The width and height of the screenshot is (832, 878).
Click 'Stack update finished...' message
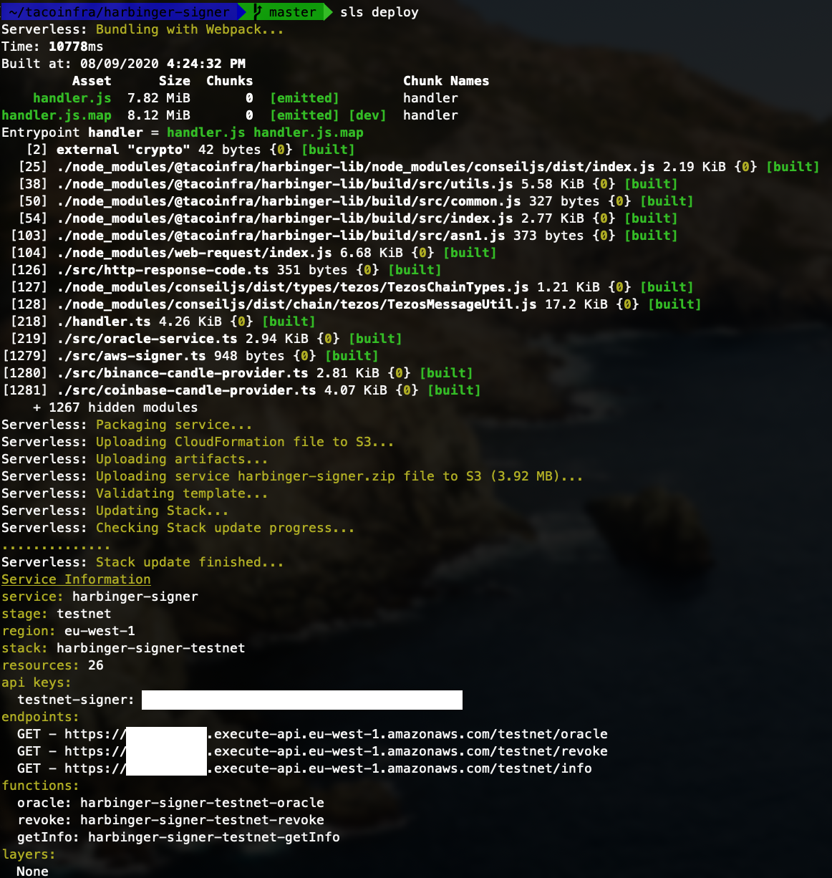tap(190, 562)
